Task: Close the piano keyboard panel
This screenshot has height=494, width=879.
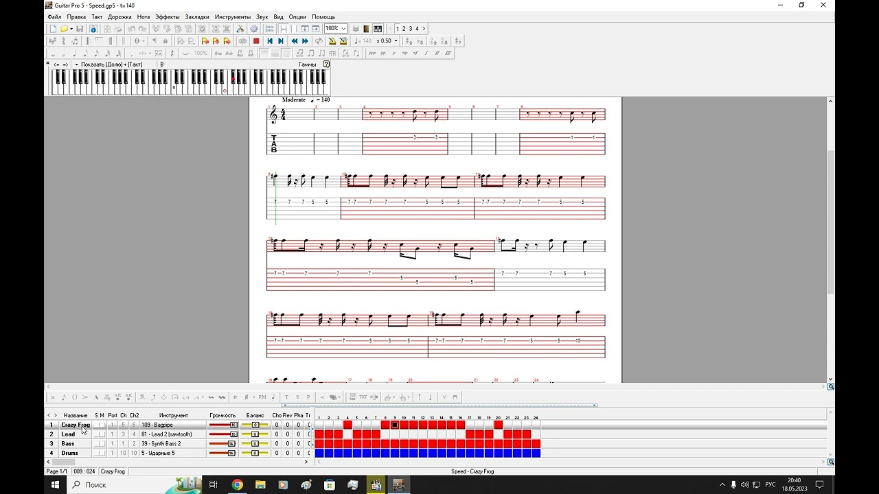Action: point(48,64)
